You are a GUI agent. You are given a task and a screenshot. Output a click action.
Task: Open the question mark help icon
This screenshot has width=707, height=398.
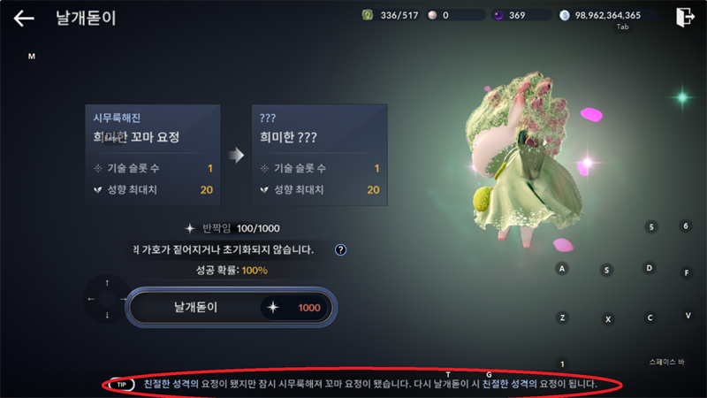[x=340, y=249]
